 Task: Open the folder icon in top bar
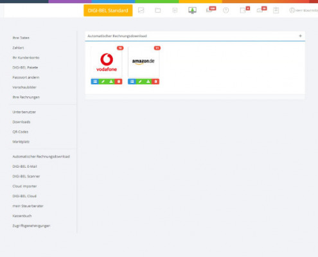click(158, 10)
